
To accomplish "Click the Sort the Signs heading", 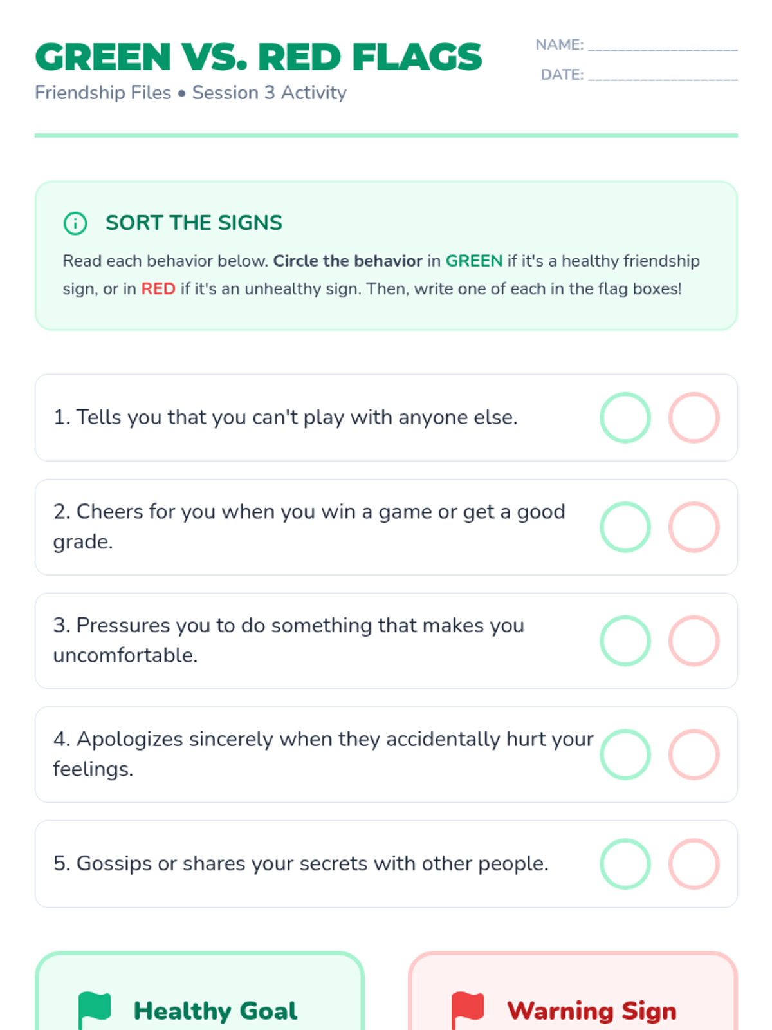I will coord(194,223).
